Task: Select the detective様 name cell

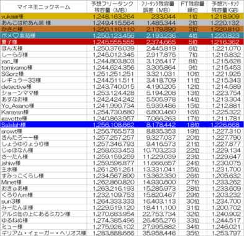Action: [43, 86]
